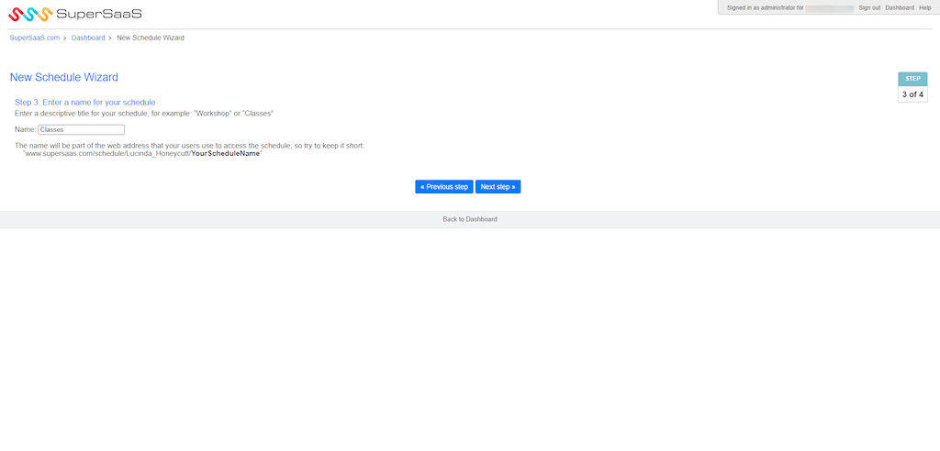This screenshot has width=940, height=451.
Task: Proceed with the Next step button
Action: 498,187
